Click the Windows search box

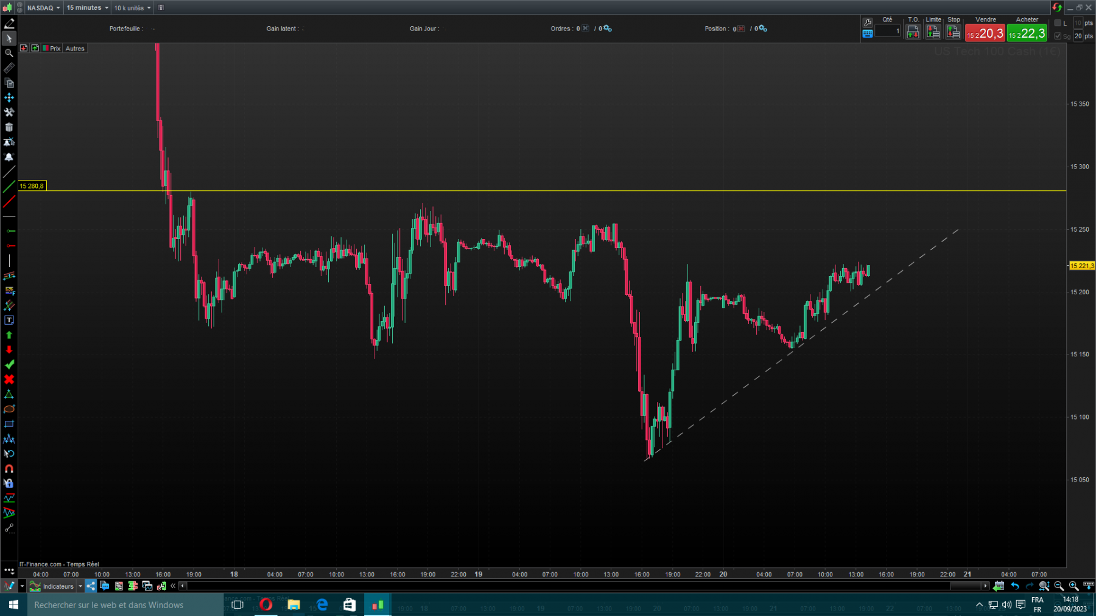125,605
